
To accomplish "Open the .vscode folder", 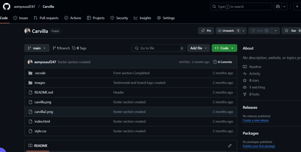I will point(40,73).
